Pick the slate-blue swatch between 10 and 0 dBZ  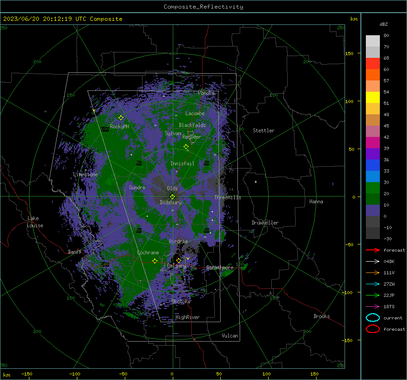tap(373, 211)
